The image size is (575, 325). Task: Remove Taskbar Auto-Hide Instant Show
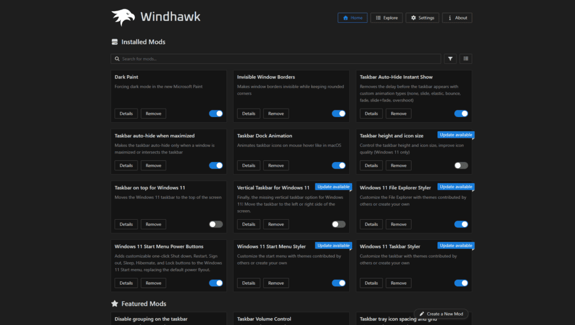(x=398, y=113)
